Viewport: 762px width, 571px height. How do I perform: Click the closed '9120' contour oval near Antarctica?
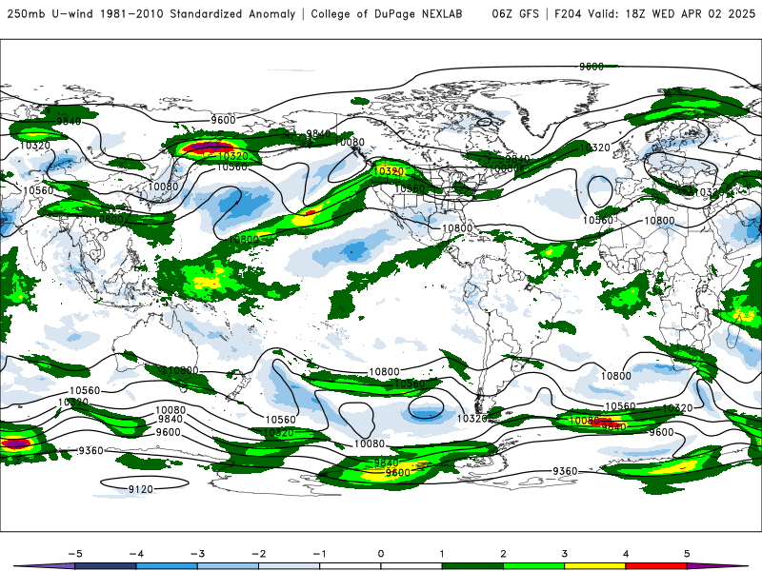[x=145, y=483]
